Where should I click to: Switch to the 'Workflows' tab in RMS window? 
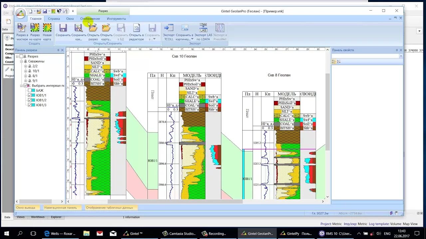pos(38,217)
